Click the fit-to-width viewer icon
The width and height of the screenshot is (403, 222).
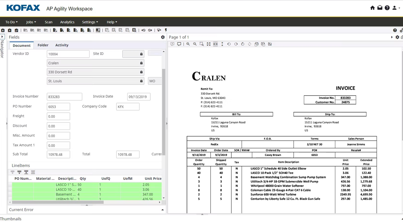pyautogui.click(x=216, y=44)
